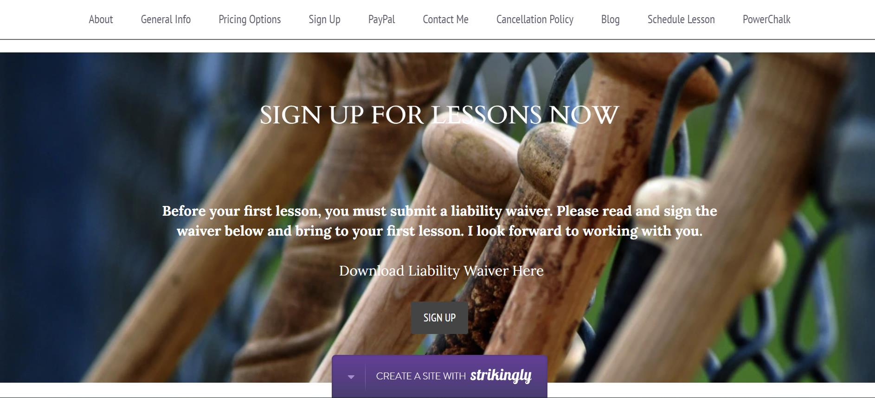The height and width of the screenshot is (398, 875).
Task: Go to Contact Me page
Action: (445, 19)
